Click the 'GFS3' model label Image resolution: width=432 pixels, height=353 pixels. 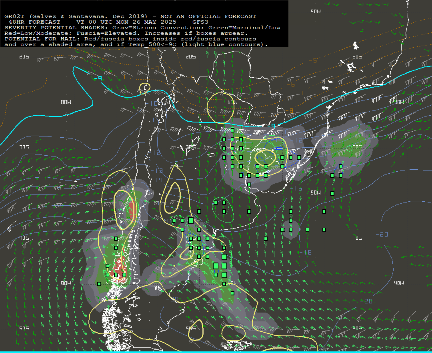coord(200,22)
